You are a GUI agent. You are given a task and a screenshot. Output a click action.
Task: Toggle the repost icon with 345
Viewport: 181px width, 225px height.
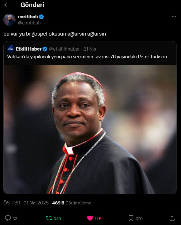tap(49, 218)
